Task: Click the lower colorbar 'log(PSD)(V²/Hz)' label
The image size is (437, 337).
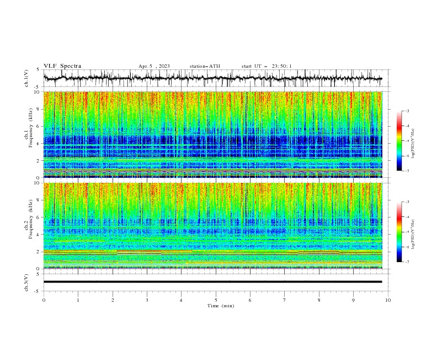Action: tap(413, 235)
